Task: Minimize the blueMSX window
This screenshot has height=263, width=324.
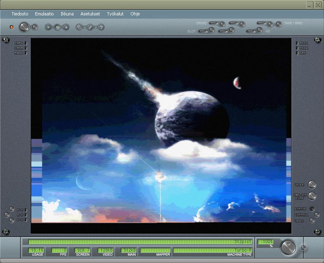Action: 309,5
